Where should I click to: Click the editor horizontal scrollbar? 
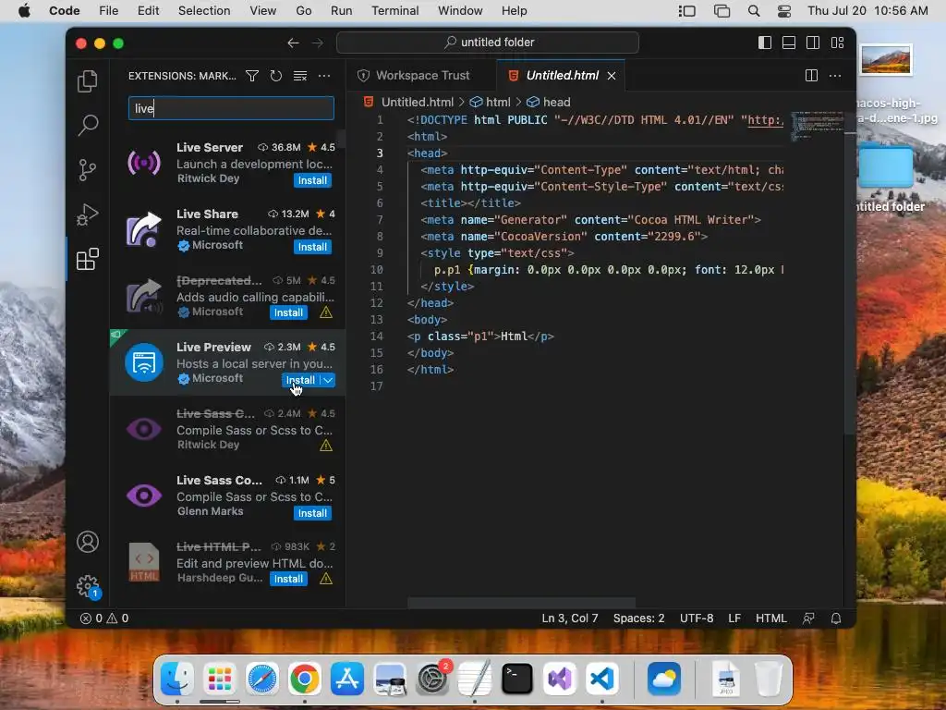click(521, 603)
